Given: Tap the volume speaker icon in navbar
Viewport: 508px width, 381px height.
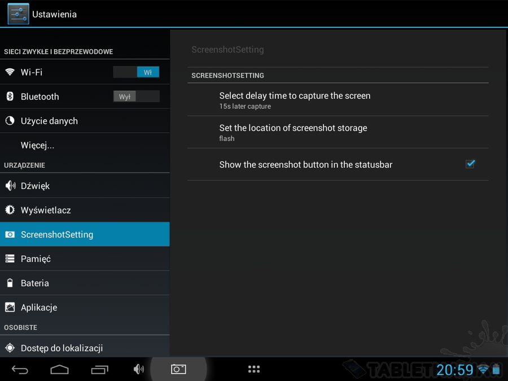Looking at the screenshot, I should 138,369.
